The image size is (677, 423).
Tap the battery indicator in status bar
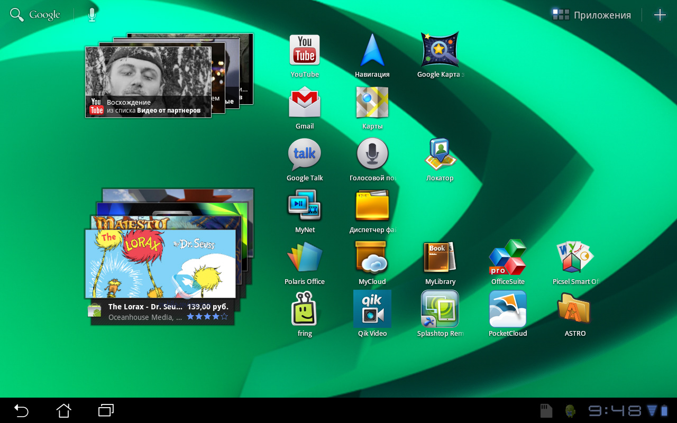[x=665, y=410]
